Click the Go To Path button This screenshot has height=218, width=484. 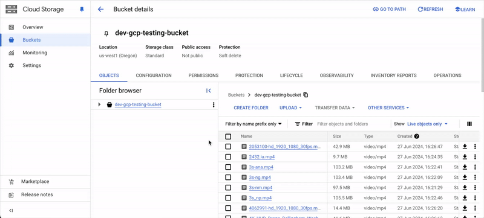click(x=389, y=9)
